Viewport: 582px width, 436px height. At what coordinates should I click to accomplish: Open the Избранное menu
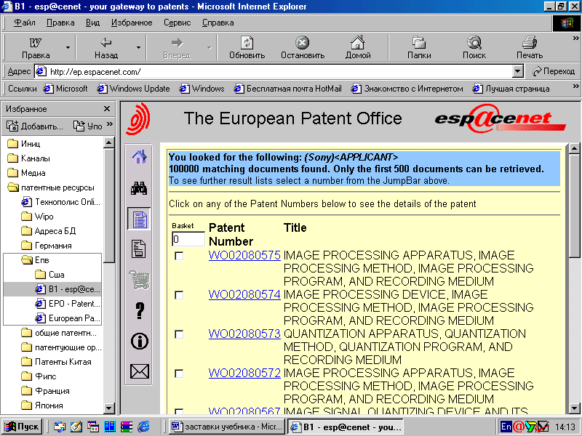click(x=132, y=23)
